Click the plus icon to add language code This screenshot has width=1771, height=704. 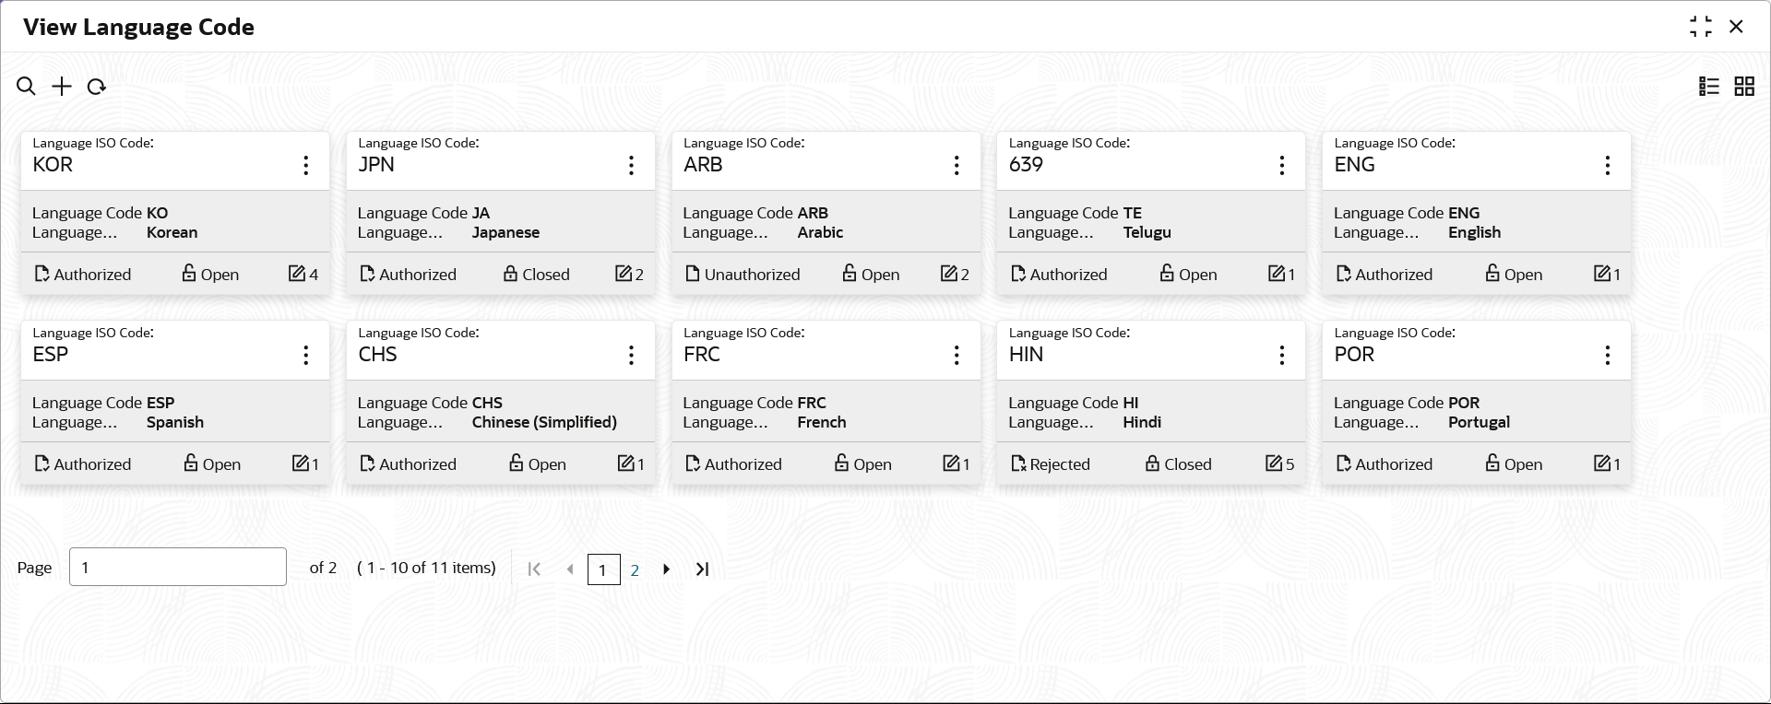tap(62, 87)
